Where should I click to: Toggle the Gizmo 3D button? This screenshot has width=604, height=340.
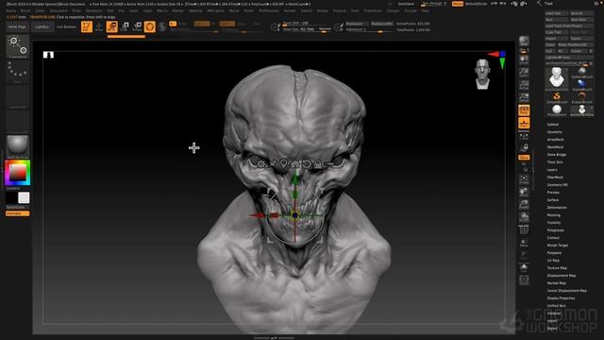[150, 26]
